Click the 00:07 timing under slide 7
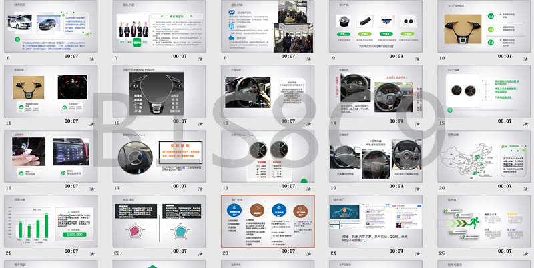 pos(180,56)
